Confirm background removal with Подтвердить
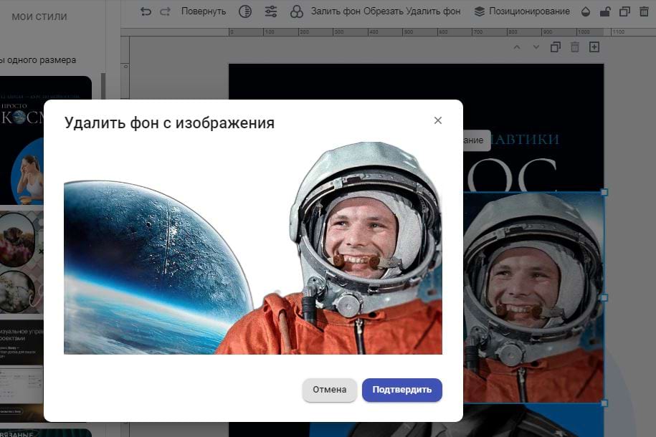This screenshot has height=437, width=656. (401, 390)
